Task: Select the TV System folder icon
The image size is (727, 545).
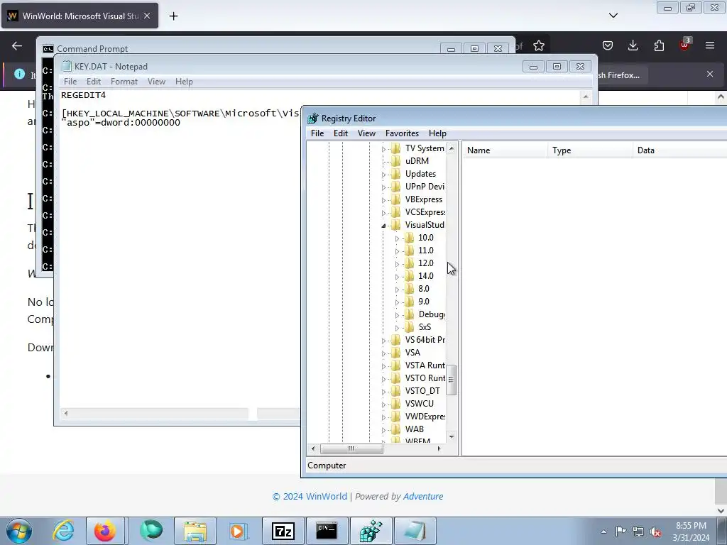Action: (395, 148)
